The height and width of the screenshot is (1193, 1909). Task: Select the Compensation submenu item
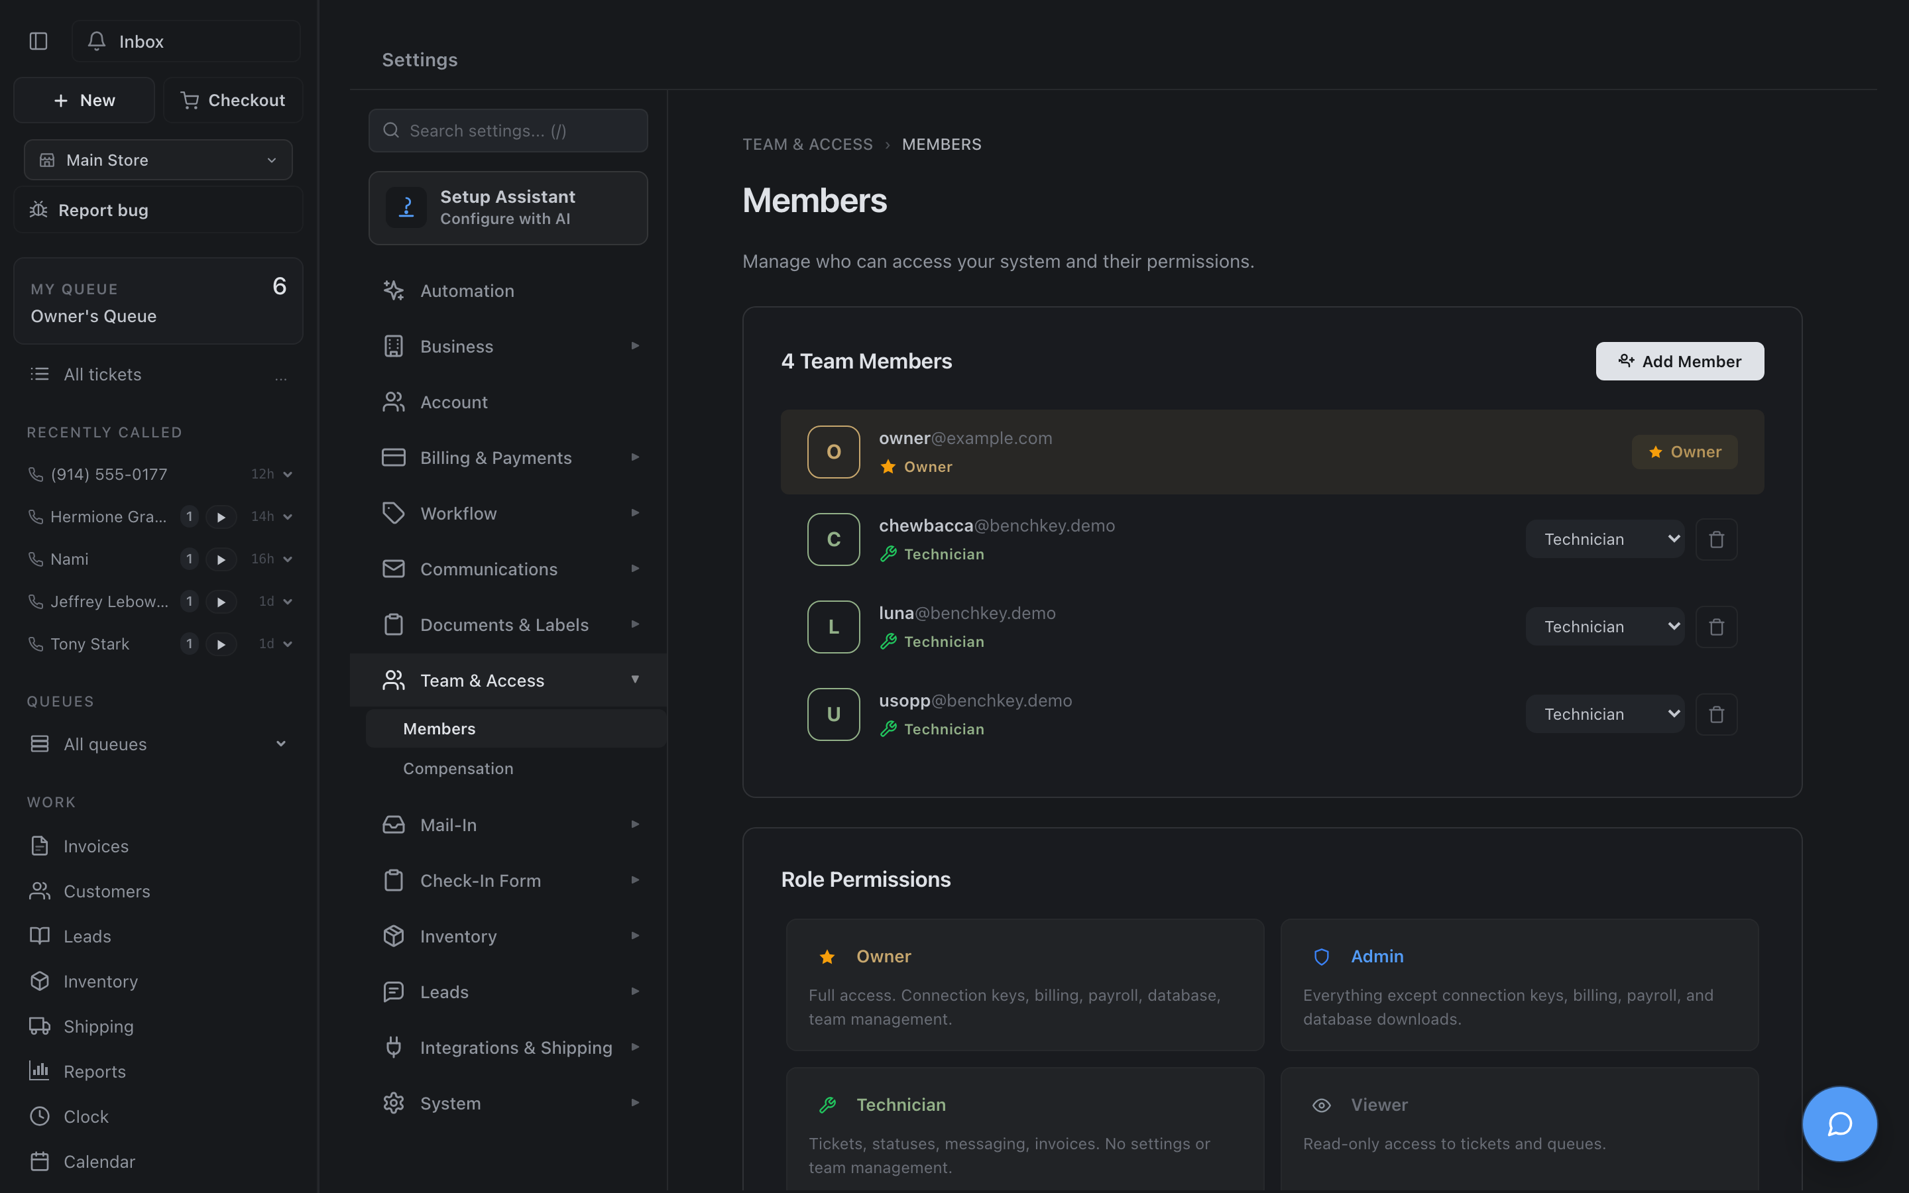pyautogui.click(x=516, y=769)
